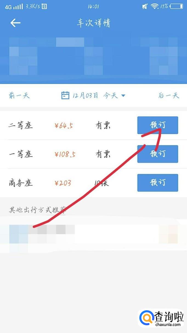Image resolution: width=187 pixels, height=333 pixels.
Task: Book 二等座 with 预订 button
Action: click(x=158, y=125)
